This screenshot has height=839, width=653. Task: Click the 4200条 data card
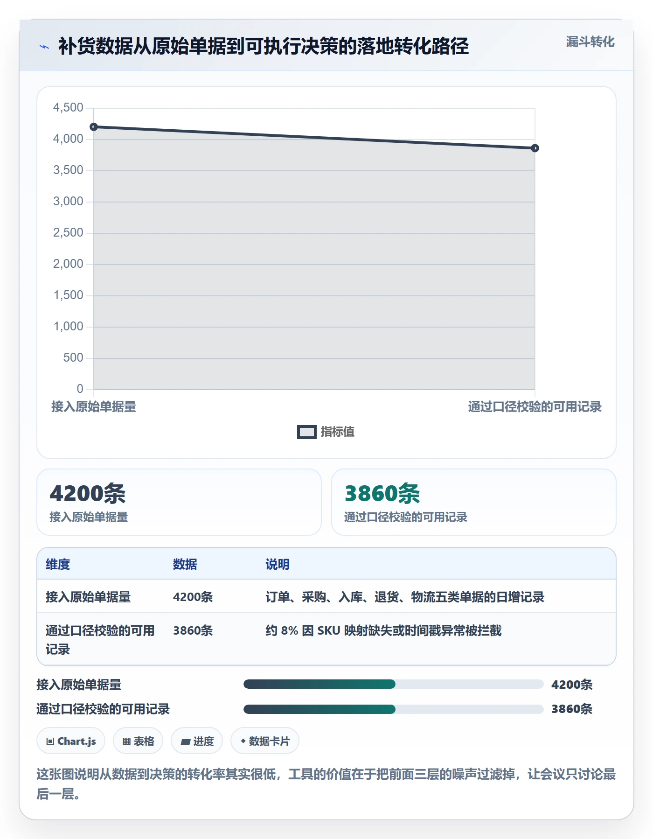(179, 502)
